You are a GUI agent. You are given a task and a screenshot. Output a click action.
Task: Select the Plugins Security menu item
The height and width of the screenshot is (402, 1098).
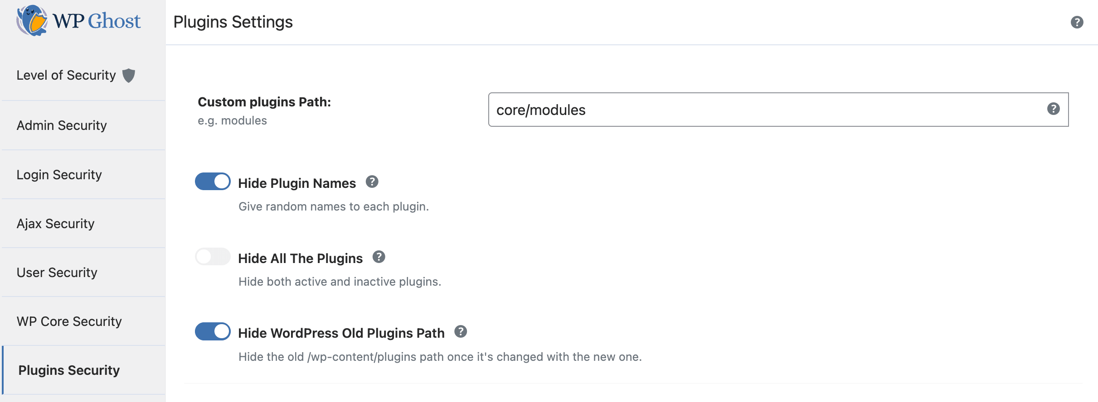tap(68, 370)
